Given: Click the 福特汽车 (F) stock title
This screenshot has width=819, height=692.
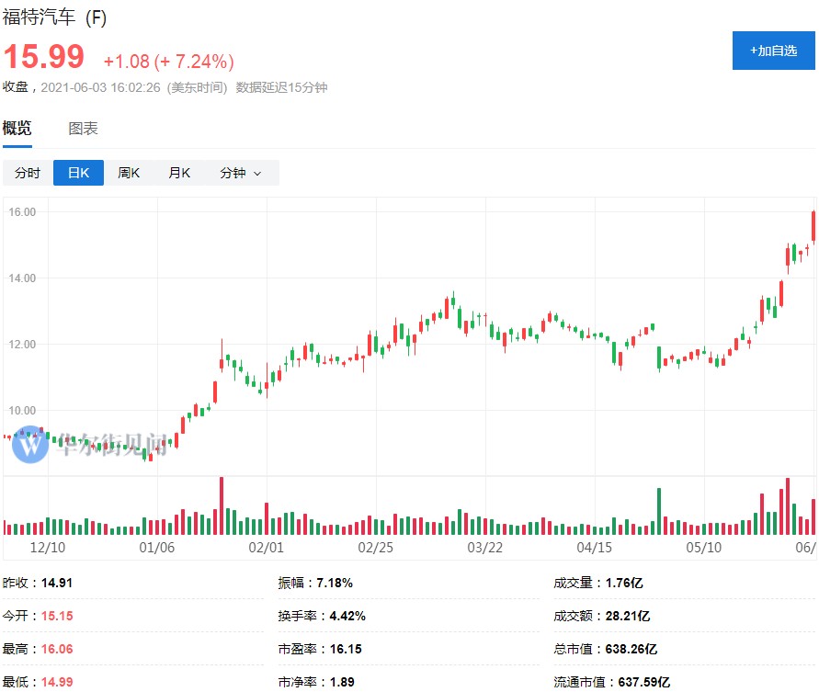Looking at the screenshot, I should tap(55, 17).
